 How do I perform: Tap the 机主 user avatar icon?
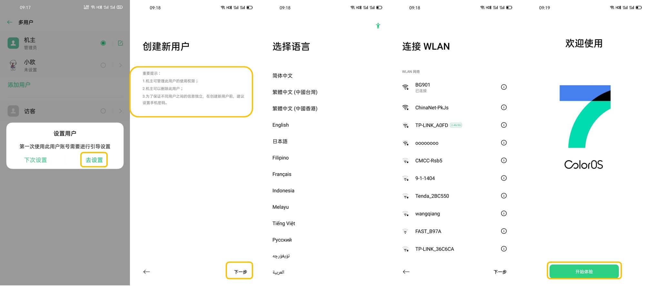click(13, 43)
